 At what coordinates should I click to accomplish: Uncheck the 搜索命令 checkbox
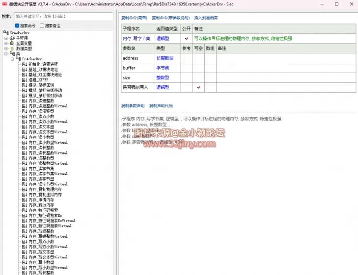(17, 26)
